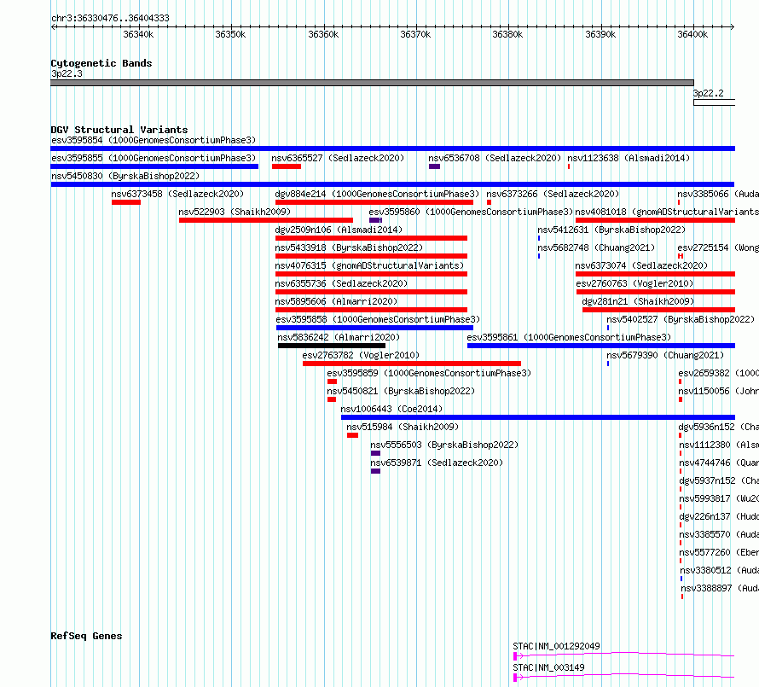Click the 36340k ruler tick label
This screenshot has width=759, height=687.
[138, 34]
